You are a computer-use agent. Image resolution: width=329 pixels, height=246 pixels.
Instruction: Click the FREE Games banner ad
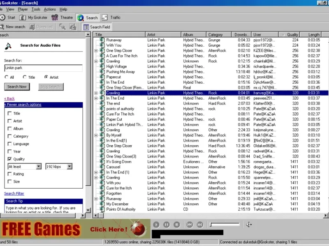point(75,229)
